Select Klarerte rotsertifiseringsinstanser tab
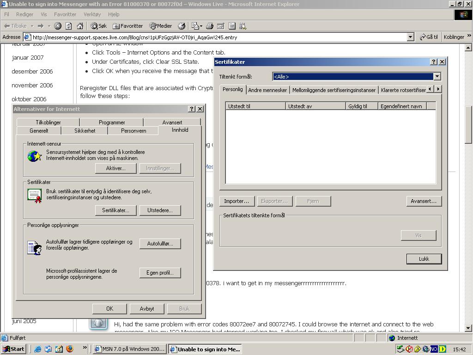Viewport: 473px width, 355px height. [x=403, y=90]
